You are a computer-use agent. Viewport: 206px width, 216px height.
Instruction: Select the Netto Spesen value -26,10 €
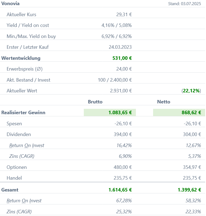(192, 124)
